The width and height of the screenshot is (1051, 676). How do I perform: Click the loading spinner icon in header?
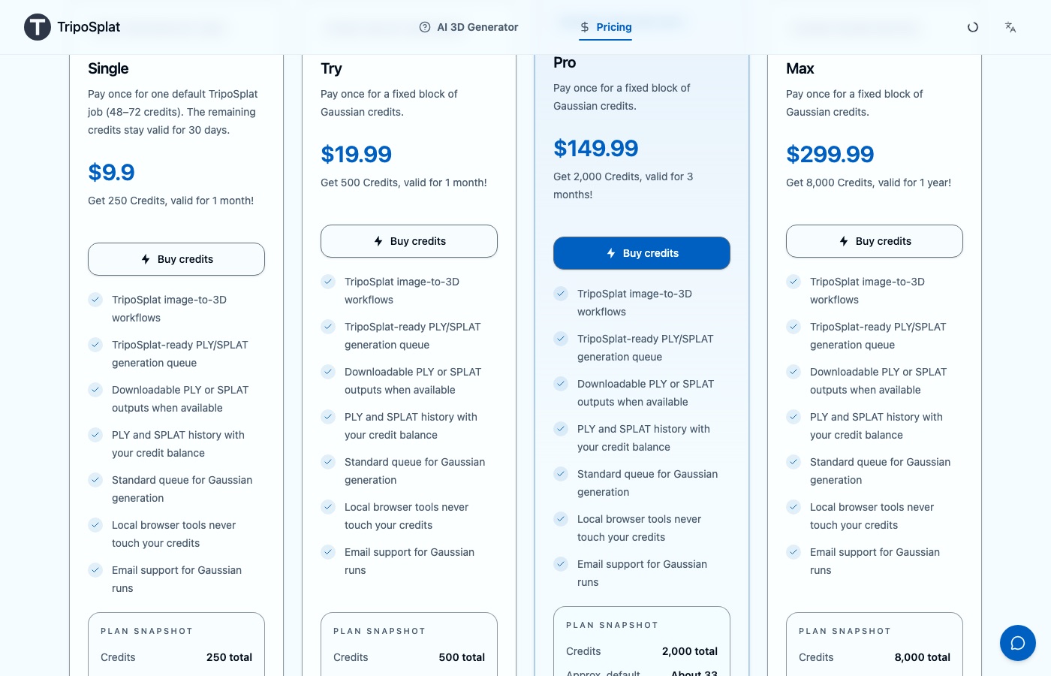coord(973,27)
